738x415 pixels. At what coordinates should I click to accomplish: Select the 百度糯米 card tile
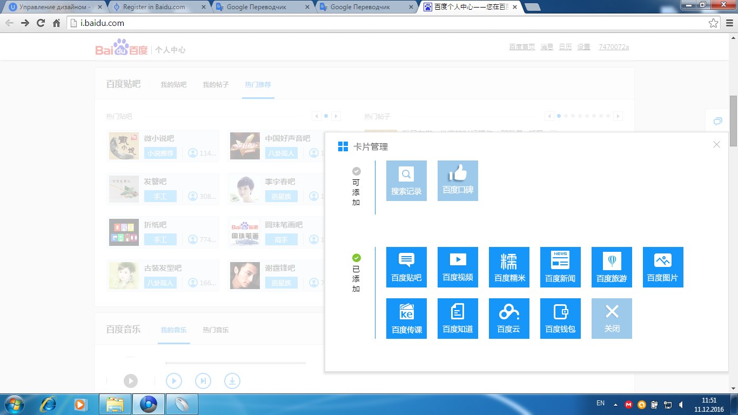[509, 267]
